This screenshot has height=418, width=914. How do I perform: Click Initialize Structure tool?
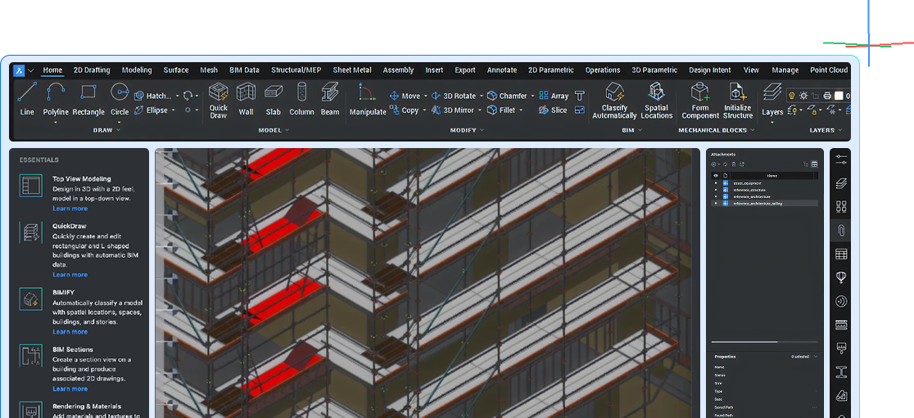[x=738, y=100]
